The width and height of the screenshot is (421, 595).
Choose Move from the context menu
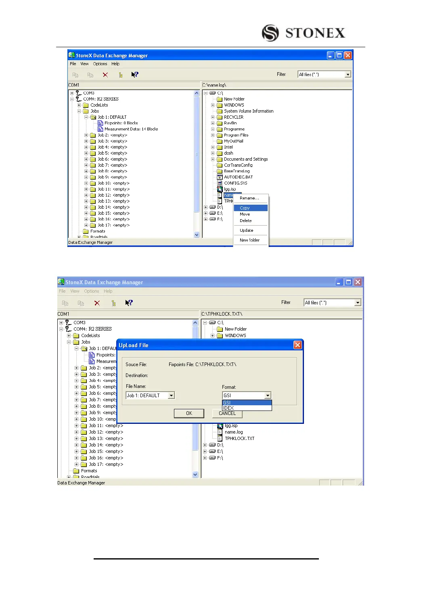point(251,214)
